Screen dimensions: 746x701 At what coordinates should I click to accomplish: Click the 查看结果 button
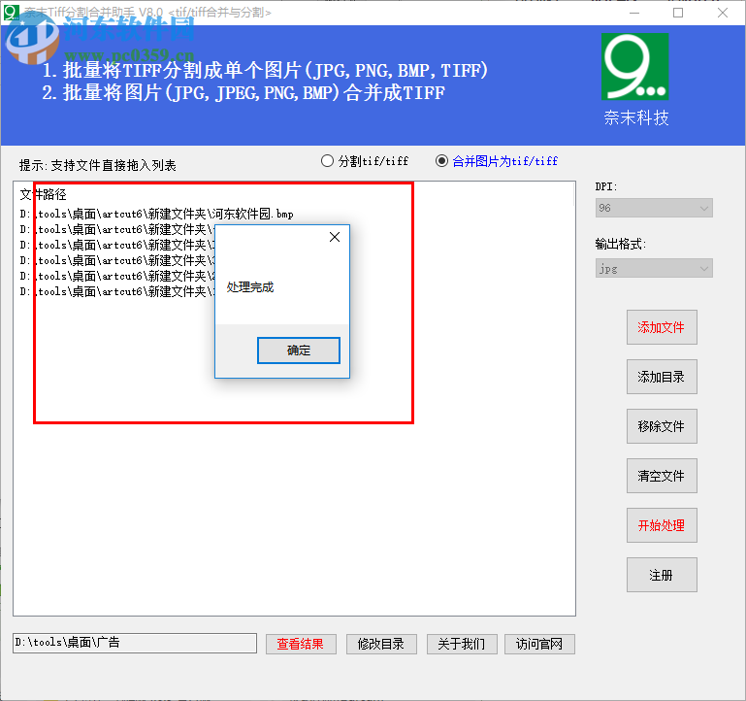(x=301, y=644)
